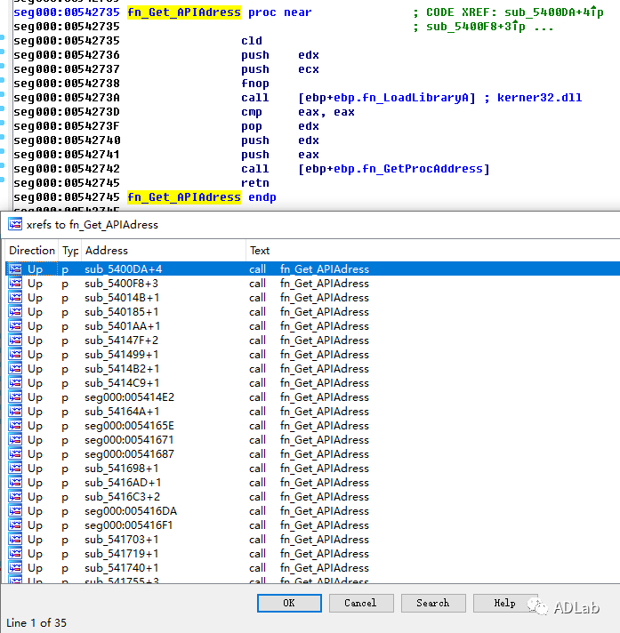Viewport: 620px width, 633px height.
Task: Click the row icon next to sub_541698+1
Action: [x=15, y=469]
